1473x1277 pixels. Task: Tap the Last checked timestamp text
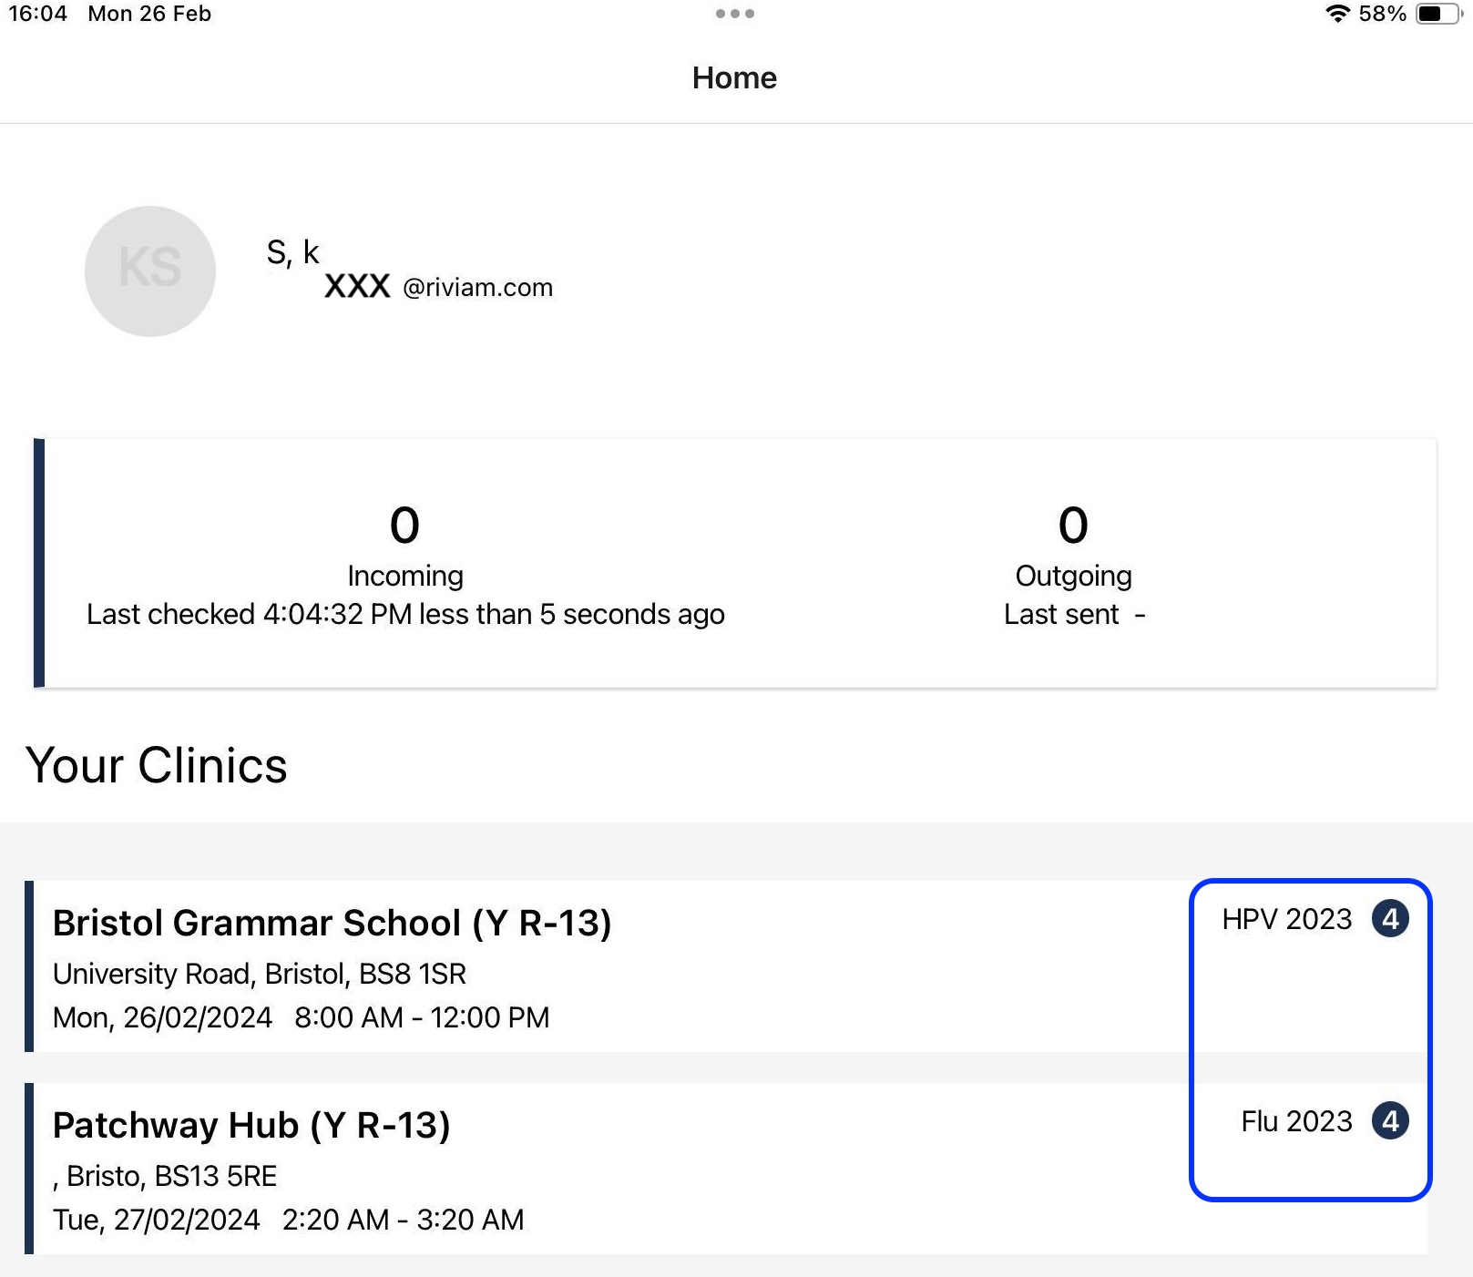(x=405, y=615)
